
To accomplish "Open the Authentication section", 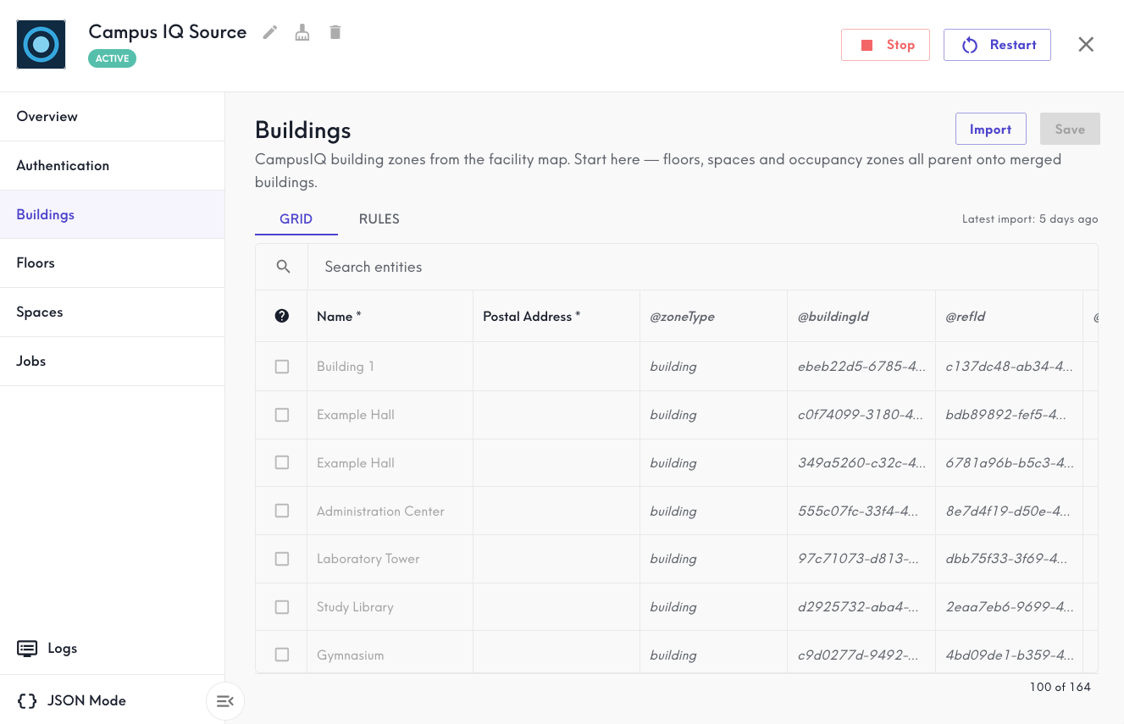I will point(112,166).
